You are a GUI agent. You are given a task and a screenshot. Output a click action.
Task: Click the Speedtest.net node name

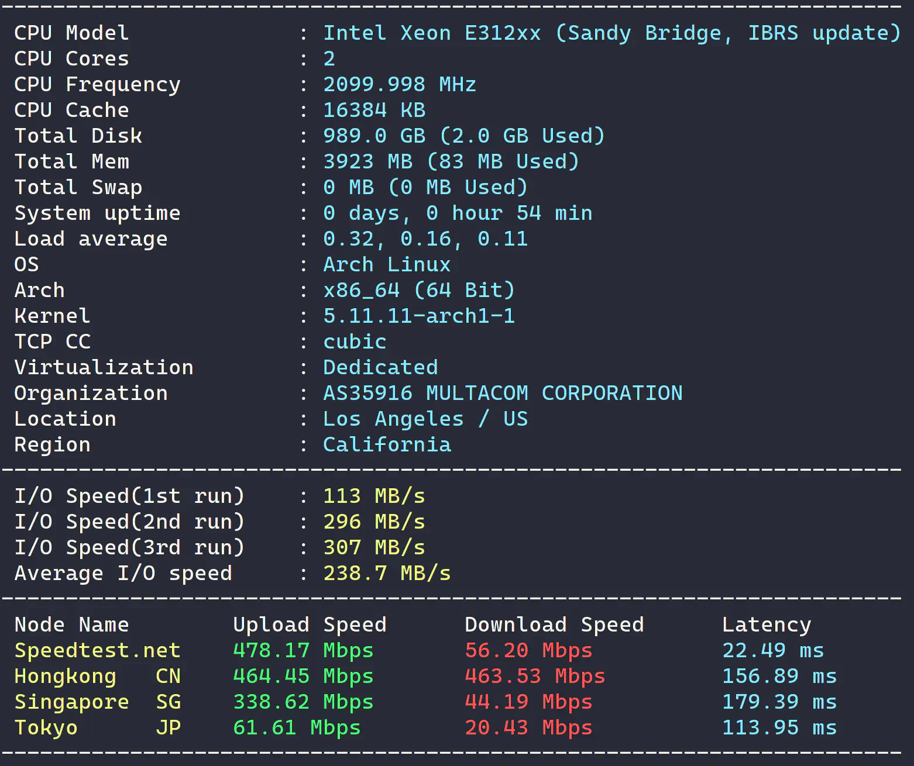(x=97, y=650)
